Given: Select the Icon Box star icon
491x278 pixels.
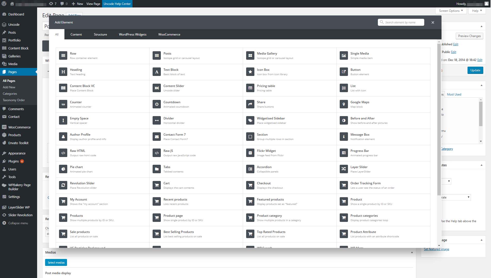Looking at the screenshot, I should (x=250, y=72).
